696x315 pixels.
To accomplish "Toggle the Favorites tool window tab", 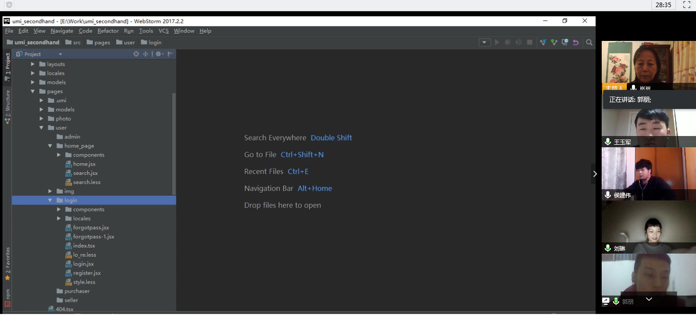I will [8, 263].
